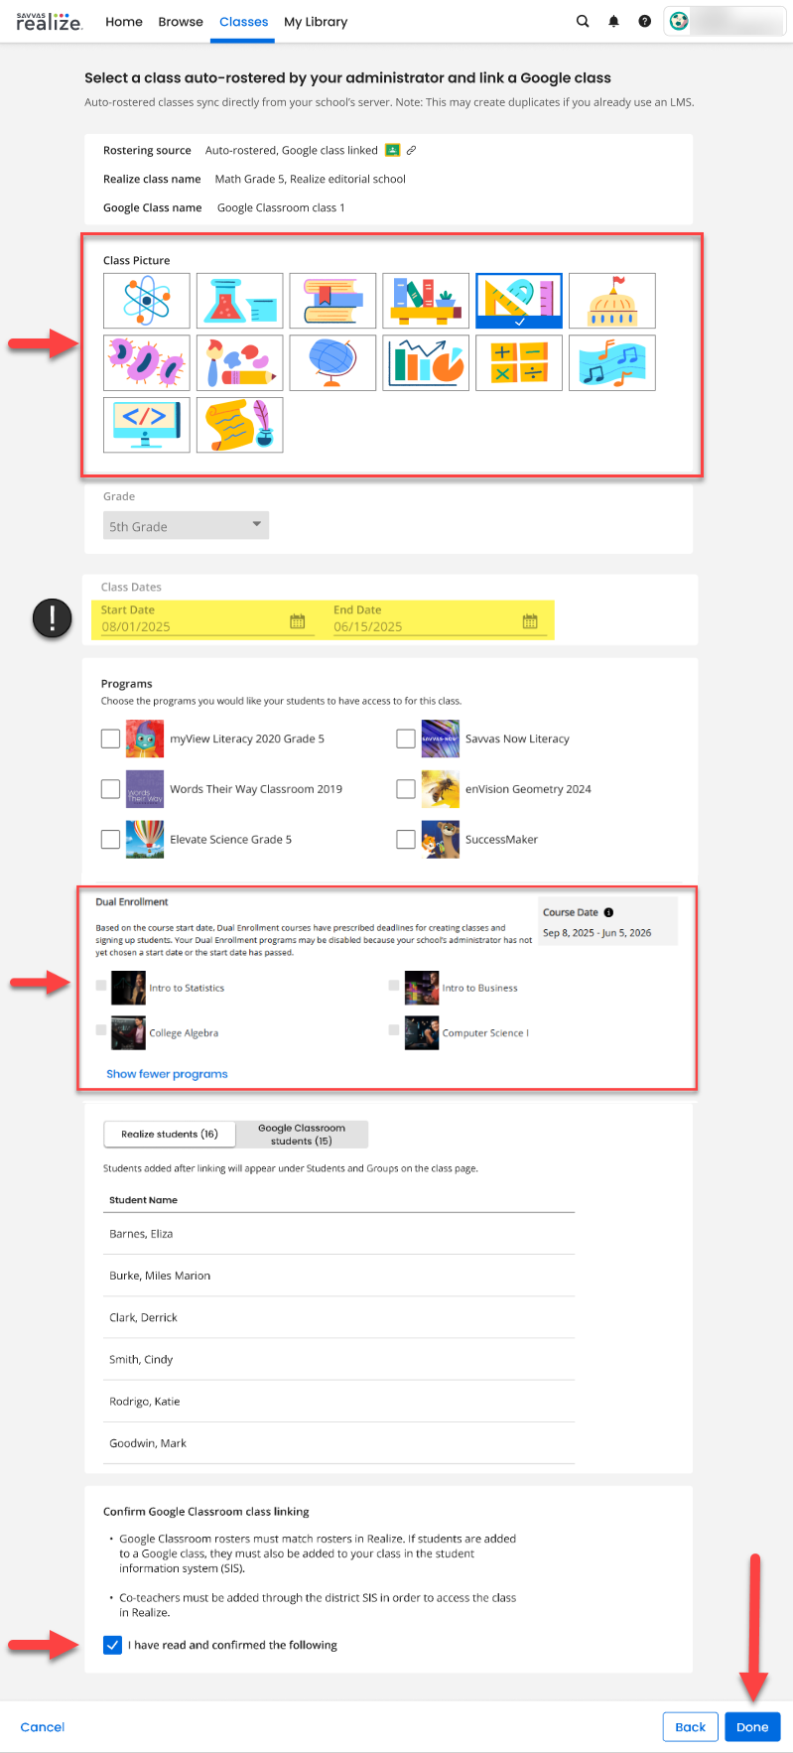This screenshot has width=793, height=1753.
Task: Click student row Rodrigo, Katie
Action: point(339,1402)
